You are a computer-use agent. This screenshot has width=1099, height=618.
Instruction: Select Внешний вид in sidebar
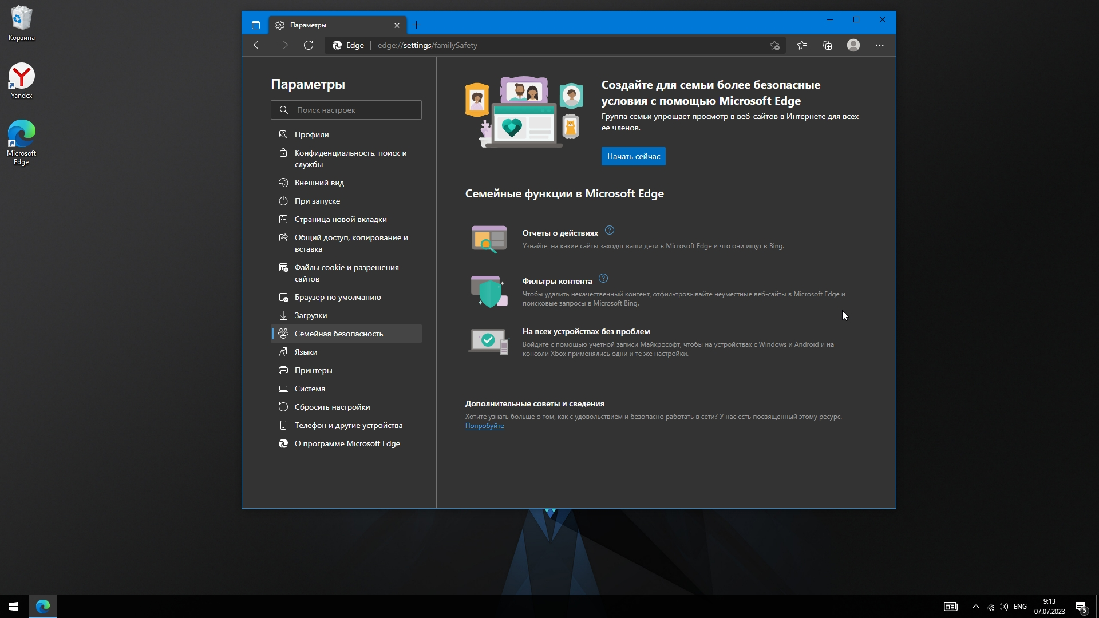pyautogui.click(x=319, y=183)
